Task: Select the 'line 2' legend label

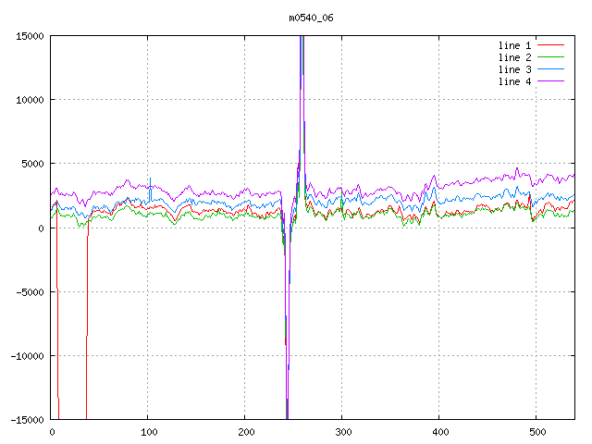Action: tap(515, 57)
